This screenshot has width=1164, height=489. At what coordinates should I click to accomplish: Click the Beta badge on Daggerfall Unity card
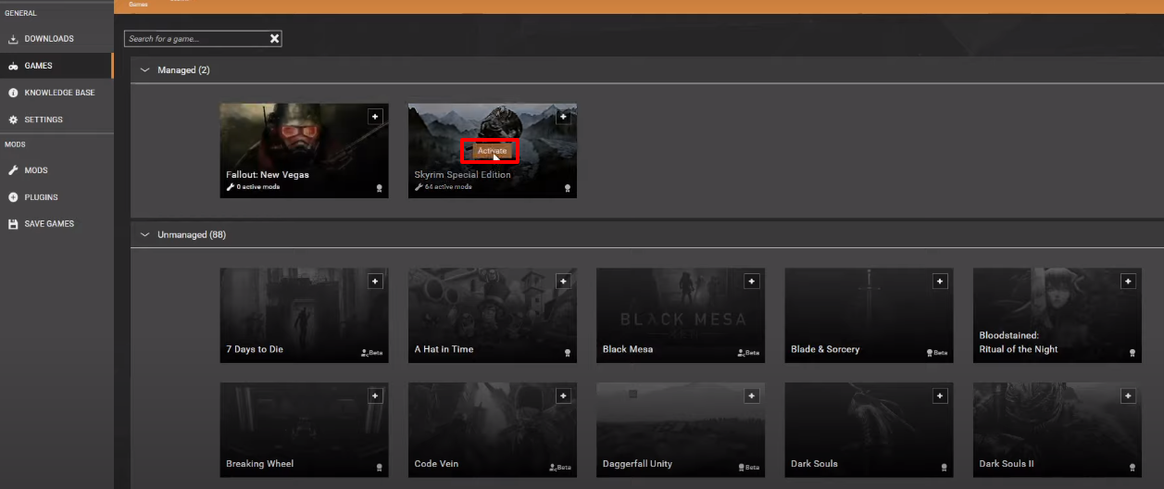tap(748, 468)
